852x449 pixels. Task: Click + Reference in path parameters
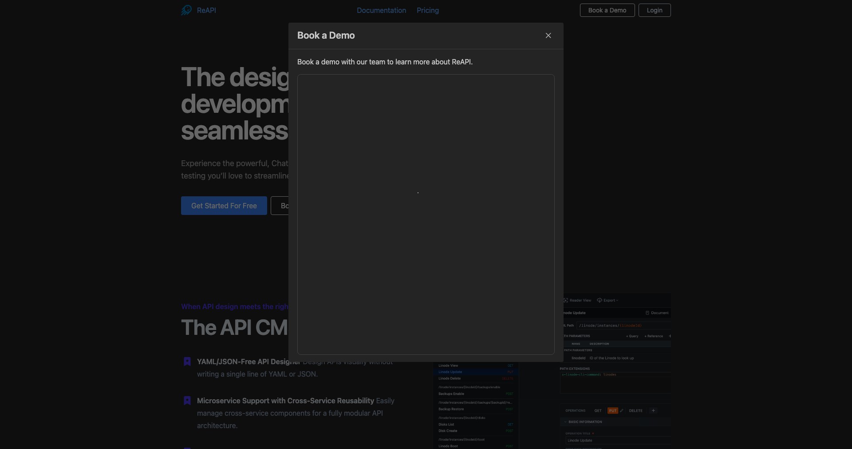654,336
